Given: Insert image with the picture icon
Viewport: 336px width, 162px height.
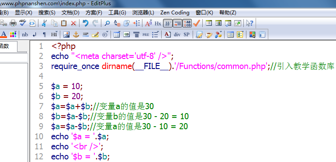Looking at the screenshot, I should [66, 34].
